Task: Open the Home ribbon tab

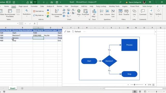Action: click(6, 6)
